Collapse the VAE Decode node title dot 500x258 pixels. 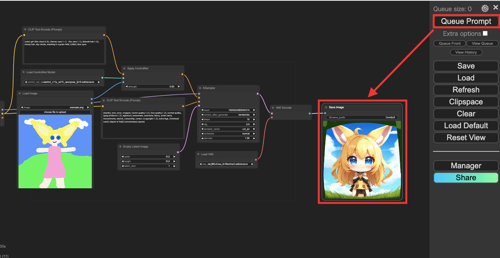pos(273,108)
